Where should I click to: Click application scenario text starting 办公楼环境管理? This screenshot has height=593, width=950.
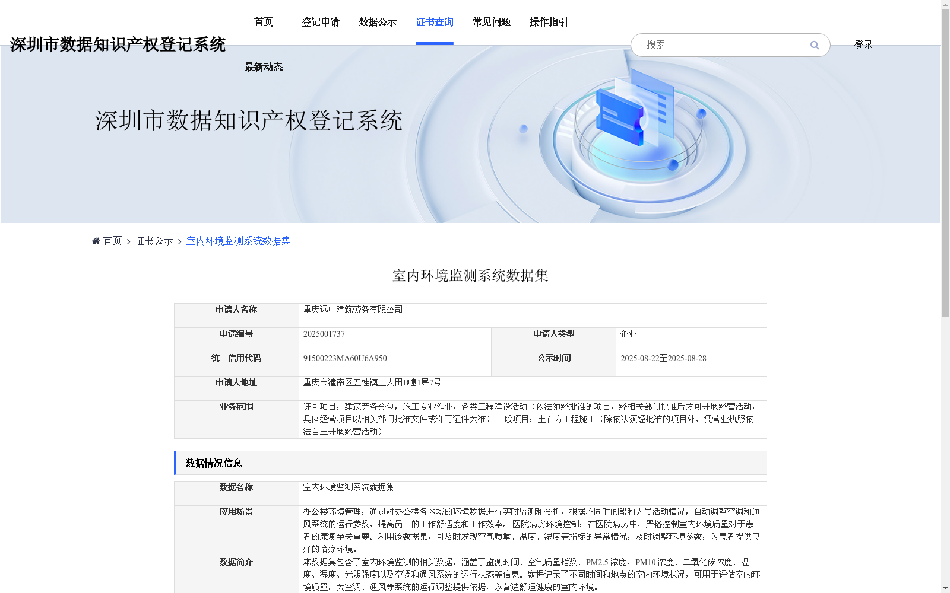(x=531, y=530)
